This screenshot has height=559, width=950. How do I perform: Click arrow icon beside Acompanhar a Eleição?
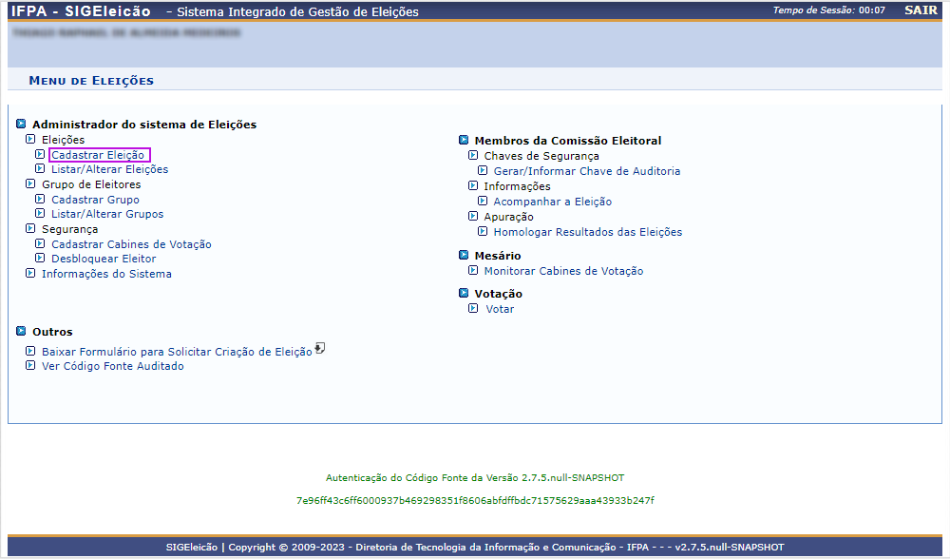tap(483, 201)
